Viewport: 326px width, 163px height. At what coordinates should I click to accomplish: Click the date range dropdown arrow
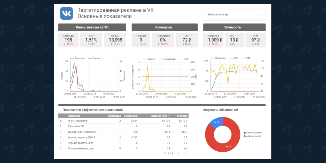tap(261, 14)
